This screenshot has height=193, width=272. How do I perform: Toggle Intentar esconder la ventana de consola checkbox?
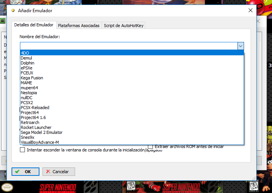pyautogui.click(x=22, y=150)
